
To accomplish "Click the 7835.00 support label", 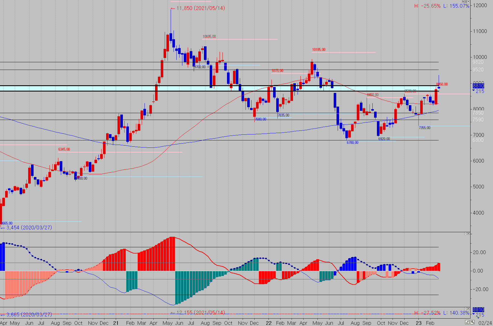I will point(283,115).
